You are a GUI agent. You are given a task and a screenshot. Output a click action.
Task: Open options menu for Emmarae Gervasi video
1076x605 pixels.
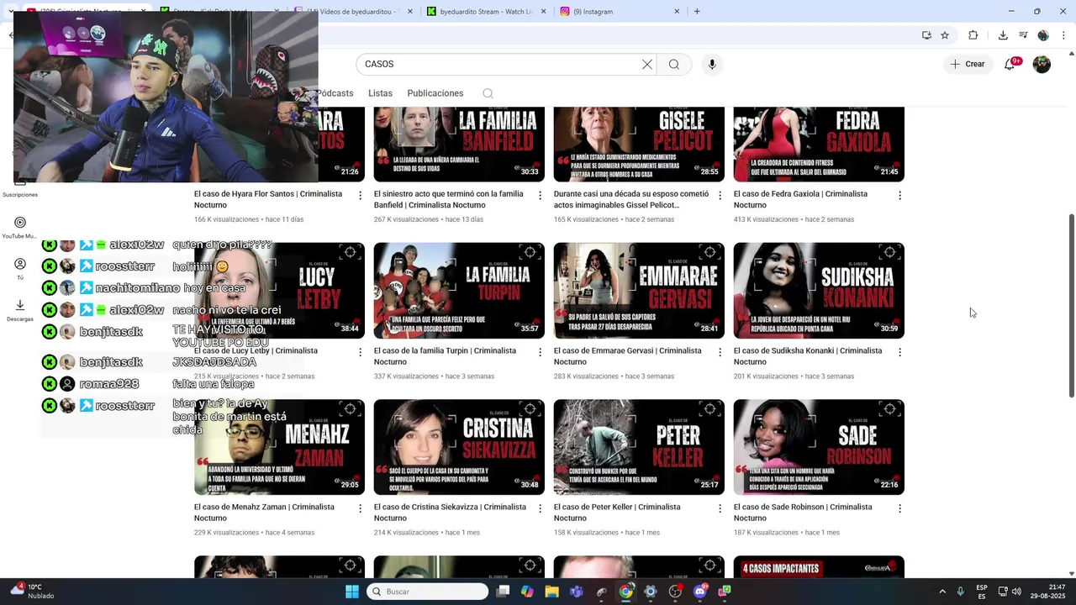[x=720, y=352]
